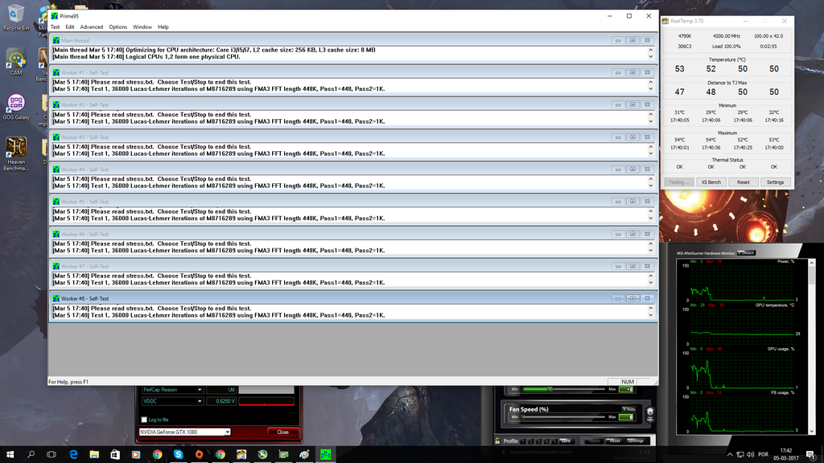The height and width of the screenshot is (463, 824).
Task: Click the Worker #8 Self-Test window icon
Action: (x=56, y=298)
